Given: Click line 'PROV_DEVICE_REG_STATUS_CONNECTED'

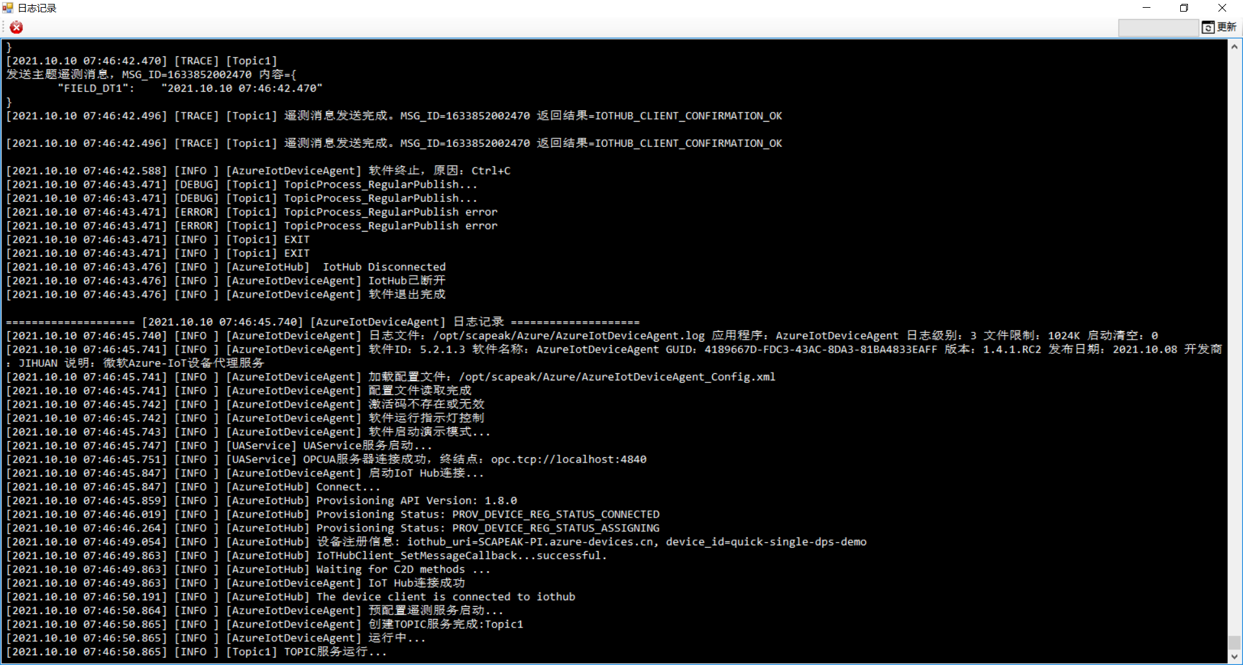Looking at the screenshot, I should tap(333, 514).
